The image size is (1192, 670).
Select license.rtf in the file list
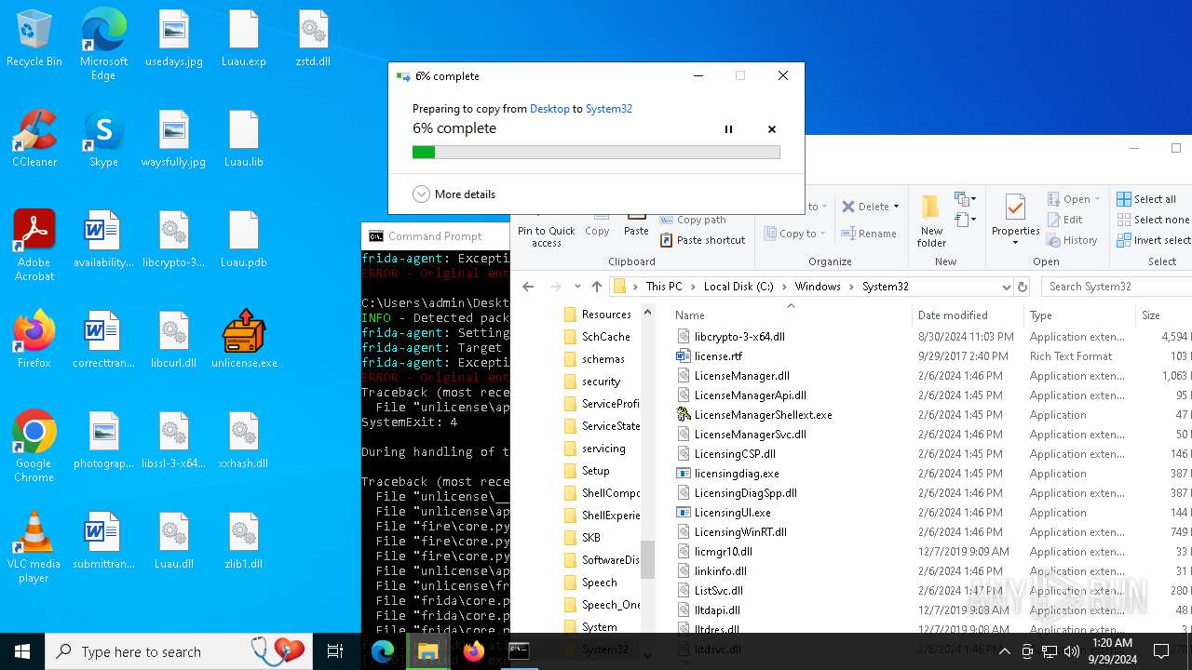[718, 356]
